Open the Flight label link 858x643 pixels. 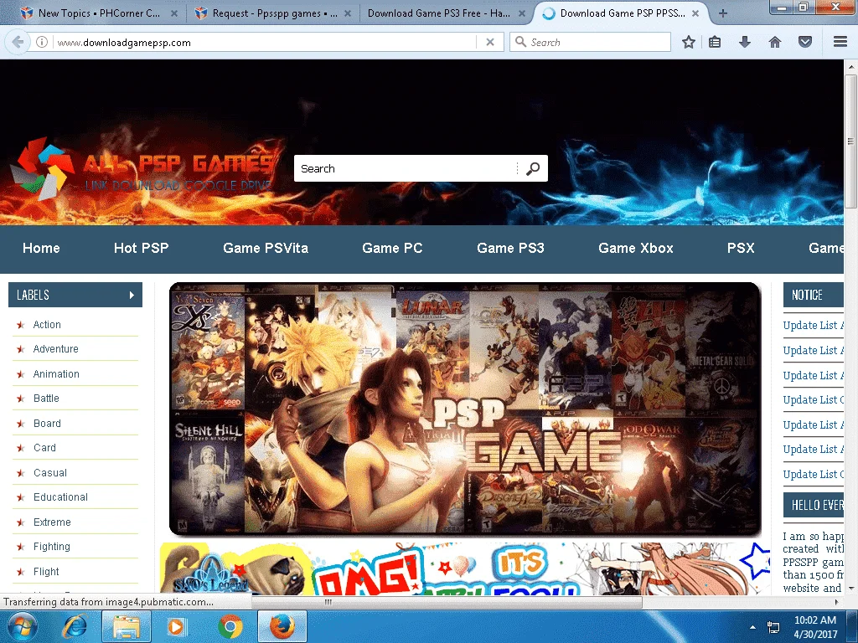point(46,572)
